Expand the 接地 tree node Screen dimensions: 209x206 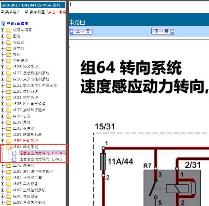point(2,54)
